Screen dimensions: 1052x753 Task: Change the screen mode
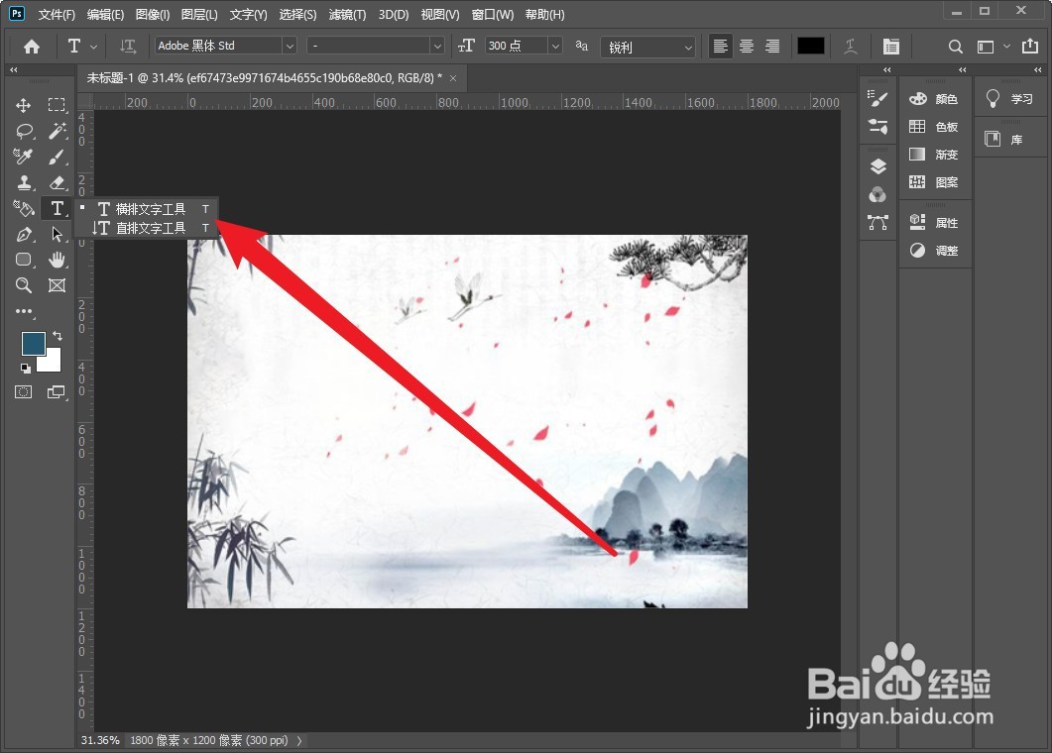(x=57, y=392)
